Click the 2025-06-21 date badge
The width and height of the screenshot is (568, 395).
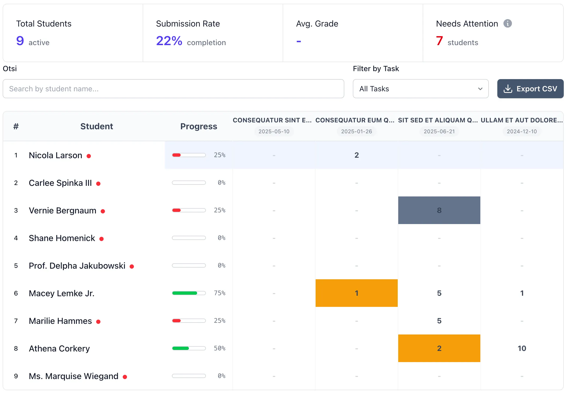[x=439, y=131]
